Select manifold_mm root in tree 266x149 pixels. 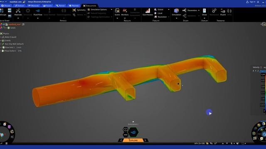point(15,24)
